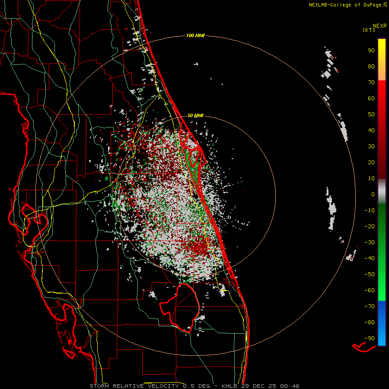Click the -40 value on velocity scale

(370, 258)
